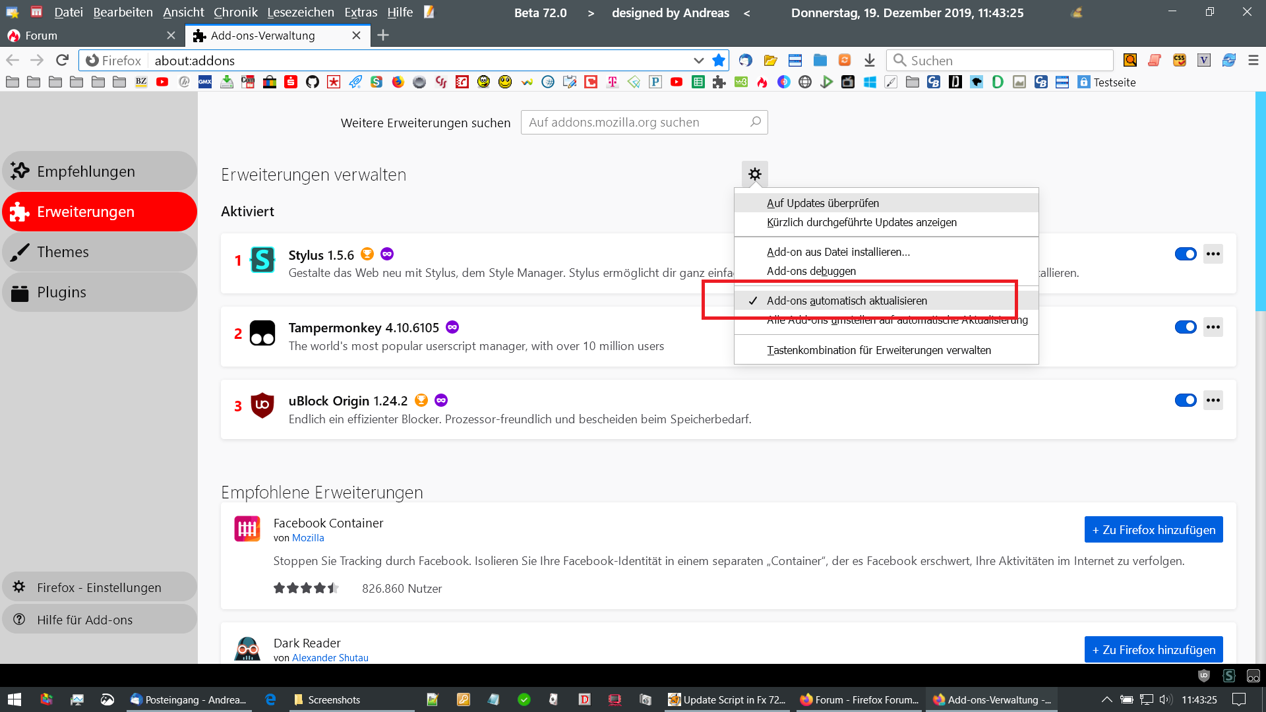Viewport: 1266px width, 712px height.
Task: Open three-dot menu for Stylus
Action: 1213,254
